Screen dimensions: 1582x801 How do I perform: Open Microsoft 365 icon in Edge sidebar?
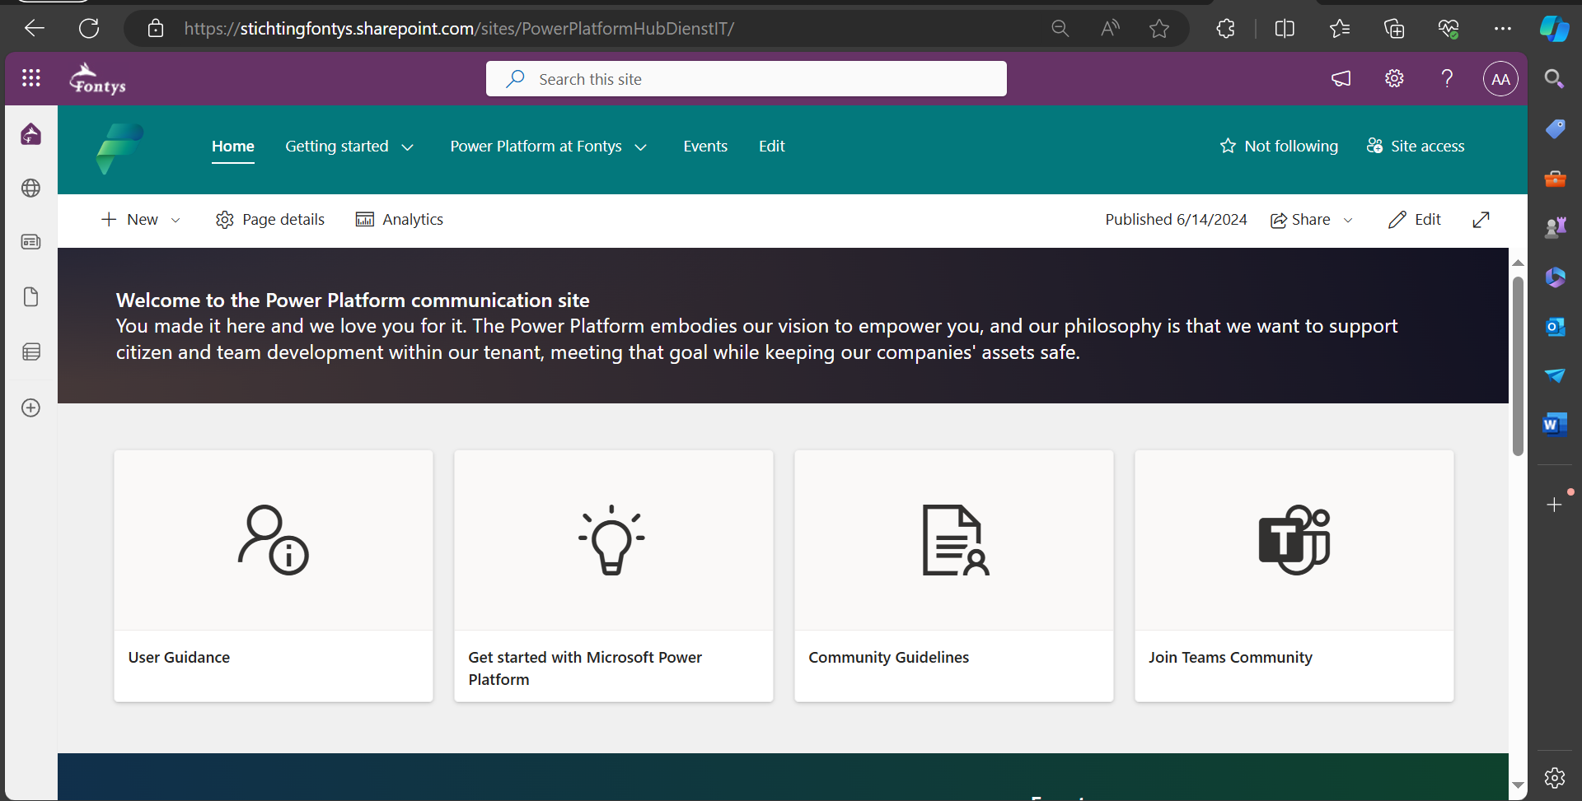pyautogui.click(x=1555, y=277)
